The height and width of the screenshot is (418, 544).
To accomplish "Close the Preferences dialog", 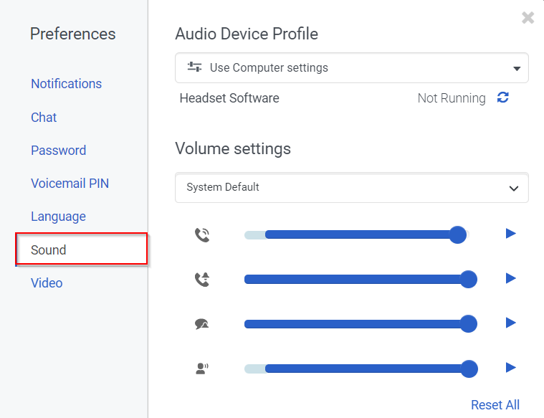I will (x=528, y=18).
